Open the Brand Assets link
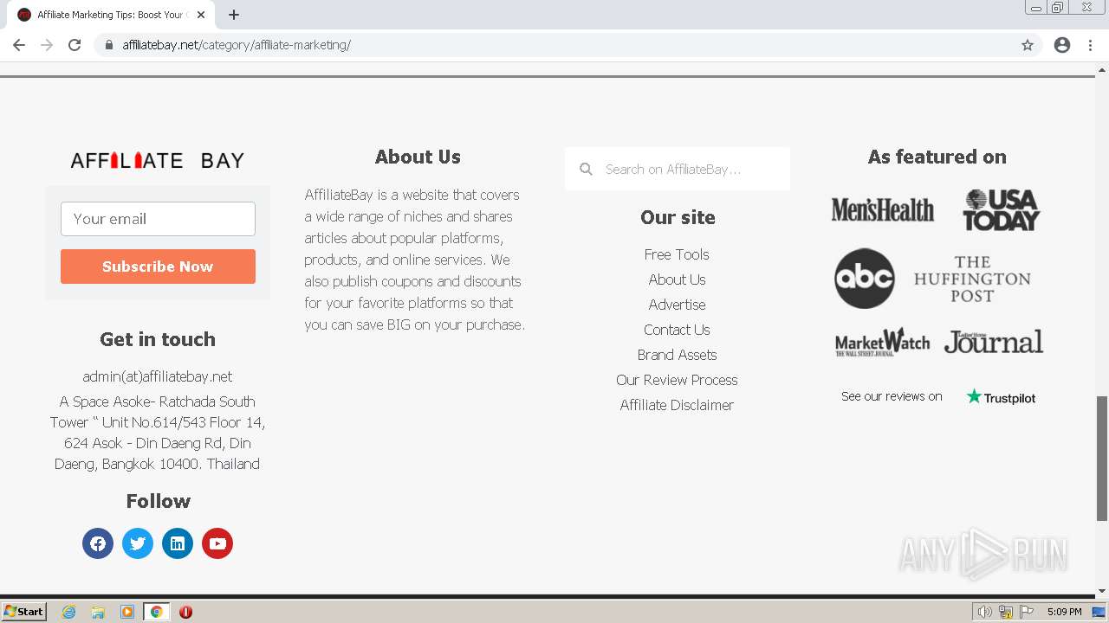Viewport: 1109px width, 623px height. [x=677, y=355]
